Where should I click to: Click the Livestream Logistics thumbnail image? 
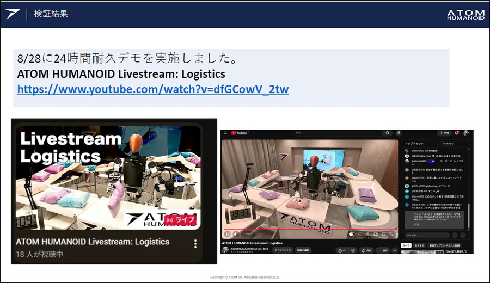point(108,177)
